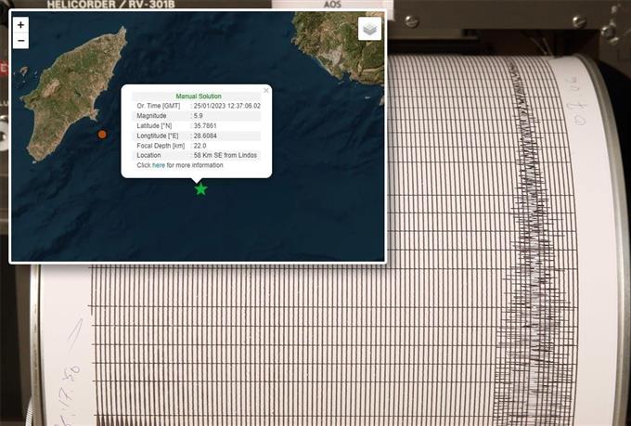The image size is (631, 426).
Task: Select the green star epicenter marker
Action: point(200,189)
